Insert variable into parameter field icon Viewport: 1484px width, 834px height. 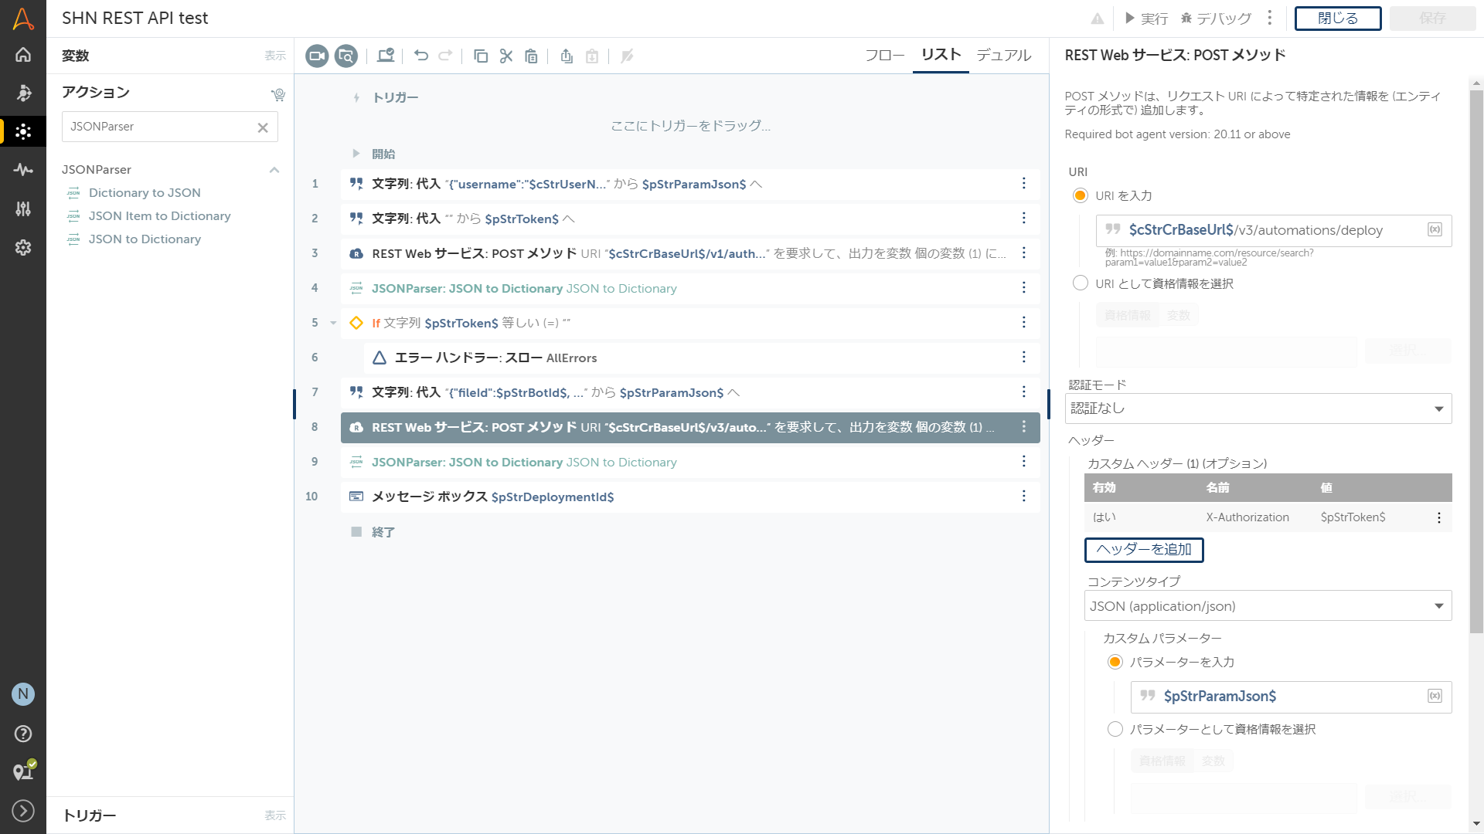pos(1435,696)
